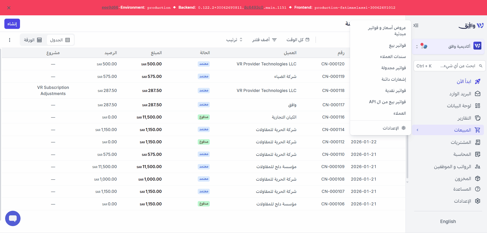The width and height of the screenshot is (487, 233).
Task: Open credit note CN-000109
Action: tap(333, 167)
